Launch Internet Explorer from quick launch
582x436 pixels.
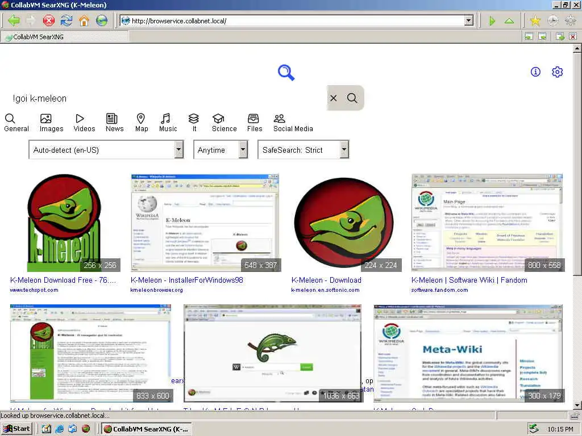point(59,429)
